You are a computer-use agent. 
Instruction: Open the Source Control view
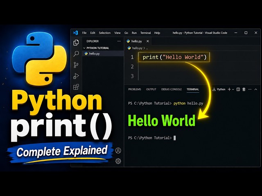pyautogui.click(x=76, y=65)
